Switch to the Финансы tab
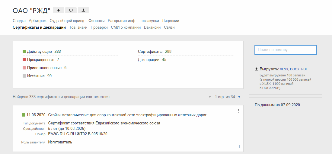This screenshot has height=154, width=332. pos(97,21)
